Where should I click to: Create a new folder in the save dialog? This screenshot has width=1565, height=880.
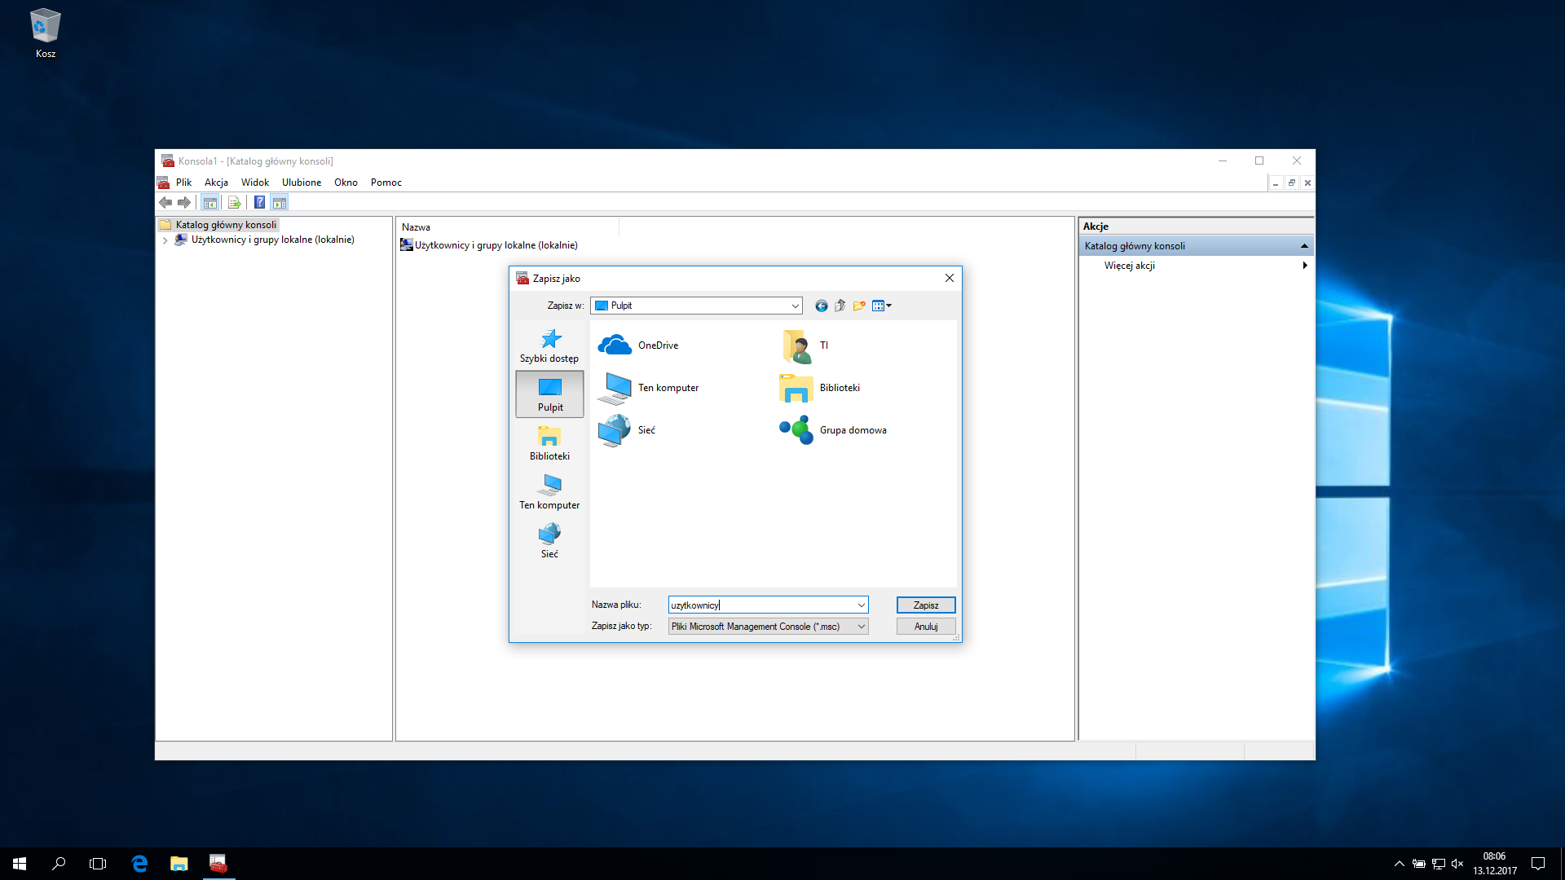[x=859, y=306]
